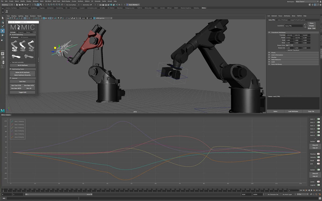Enable the Jerk toggle in Mimic Analysis
Viewport: 322px width, 201px height.
click(x=318, y=163)
